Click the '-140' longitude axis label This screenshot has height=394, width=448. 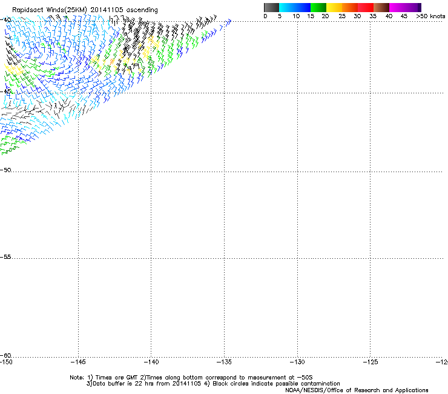click(x=151, y=362)
